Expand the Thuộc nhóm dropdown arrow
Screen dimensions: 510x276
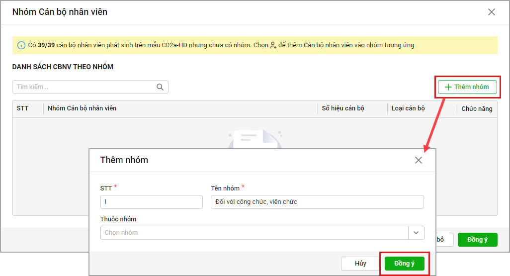(416, 233)
